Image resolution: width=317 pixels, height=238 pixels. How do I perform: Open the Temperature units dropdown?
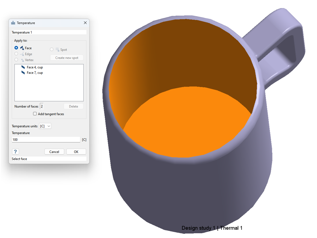coord(45,126)
